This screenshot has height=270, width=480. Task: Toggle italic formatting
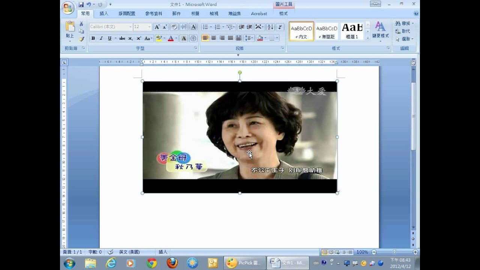pos(101,38)
